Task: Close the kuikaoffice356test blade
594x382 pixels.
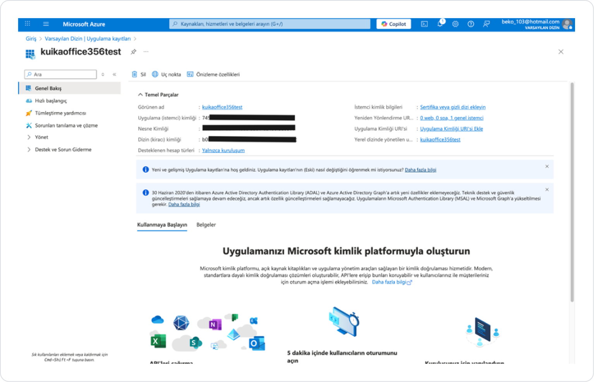Action: coord(561,51)
